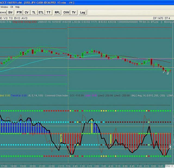Click the 13000000x500000 size readout
The height and width of the screenshot is (168, 174).
pyautogui.click(x=128, y=22)
